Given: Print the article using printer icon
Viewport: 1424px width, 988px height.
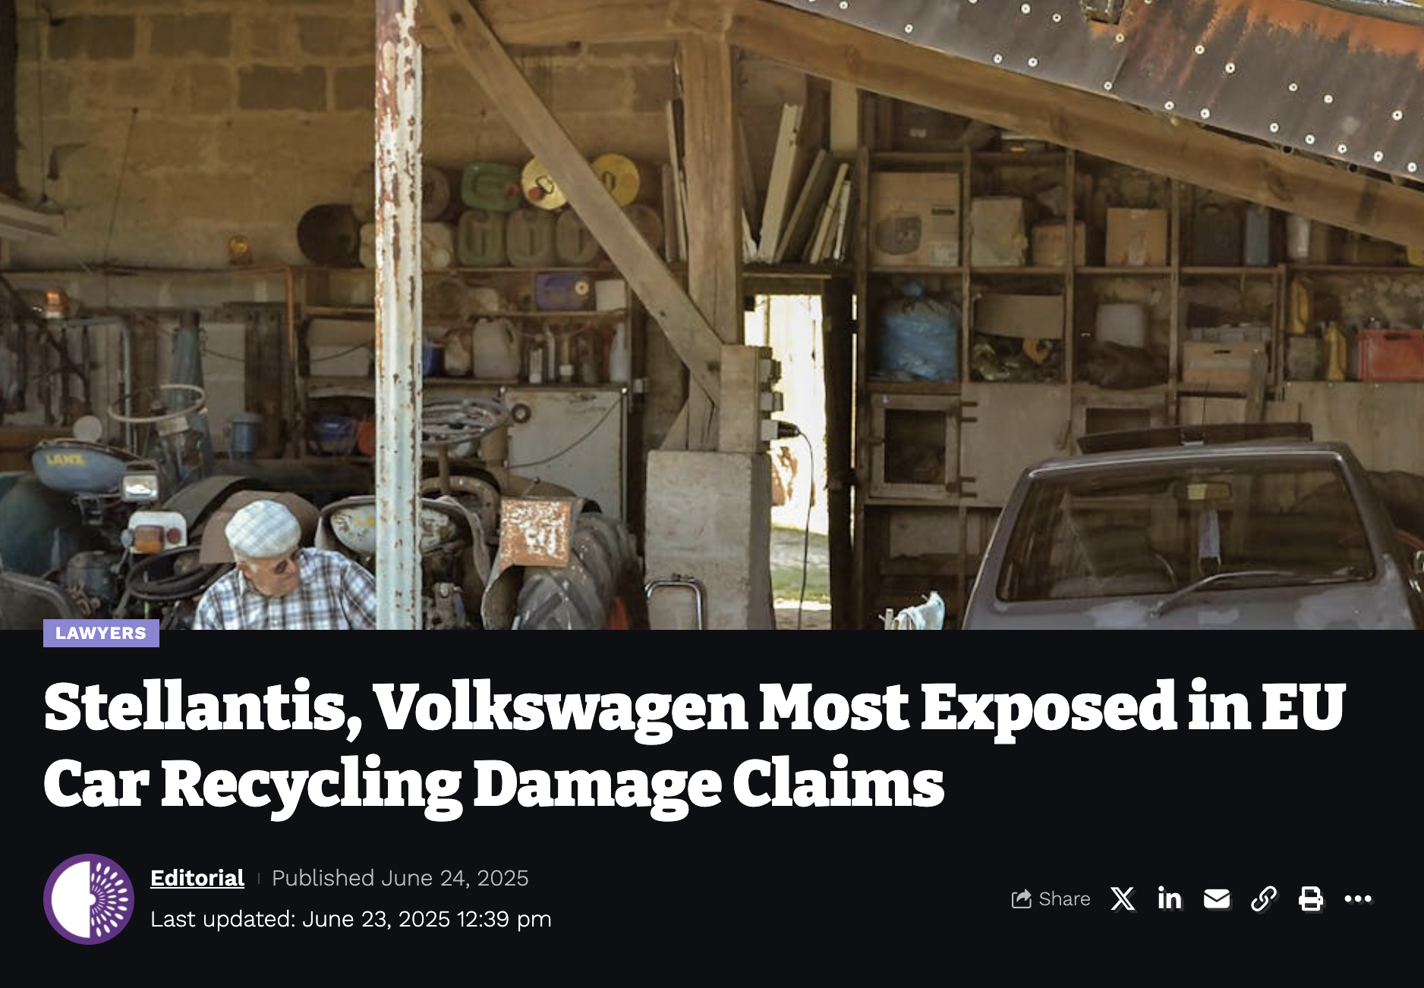Looking at the screenshot, I should click(1311, 899).
